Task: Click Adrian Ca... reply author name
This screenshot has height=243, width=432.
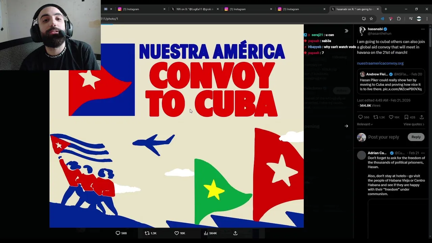Action: pos(377,153)
